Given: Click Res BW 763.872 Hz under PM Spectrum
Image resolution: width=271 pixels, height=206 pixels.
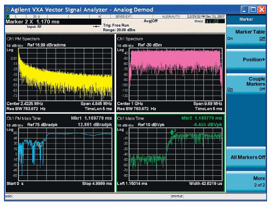Looking at the screenshot, I should [x=26, y=109].
